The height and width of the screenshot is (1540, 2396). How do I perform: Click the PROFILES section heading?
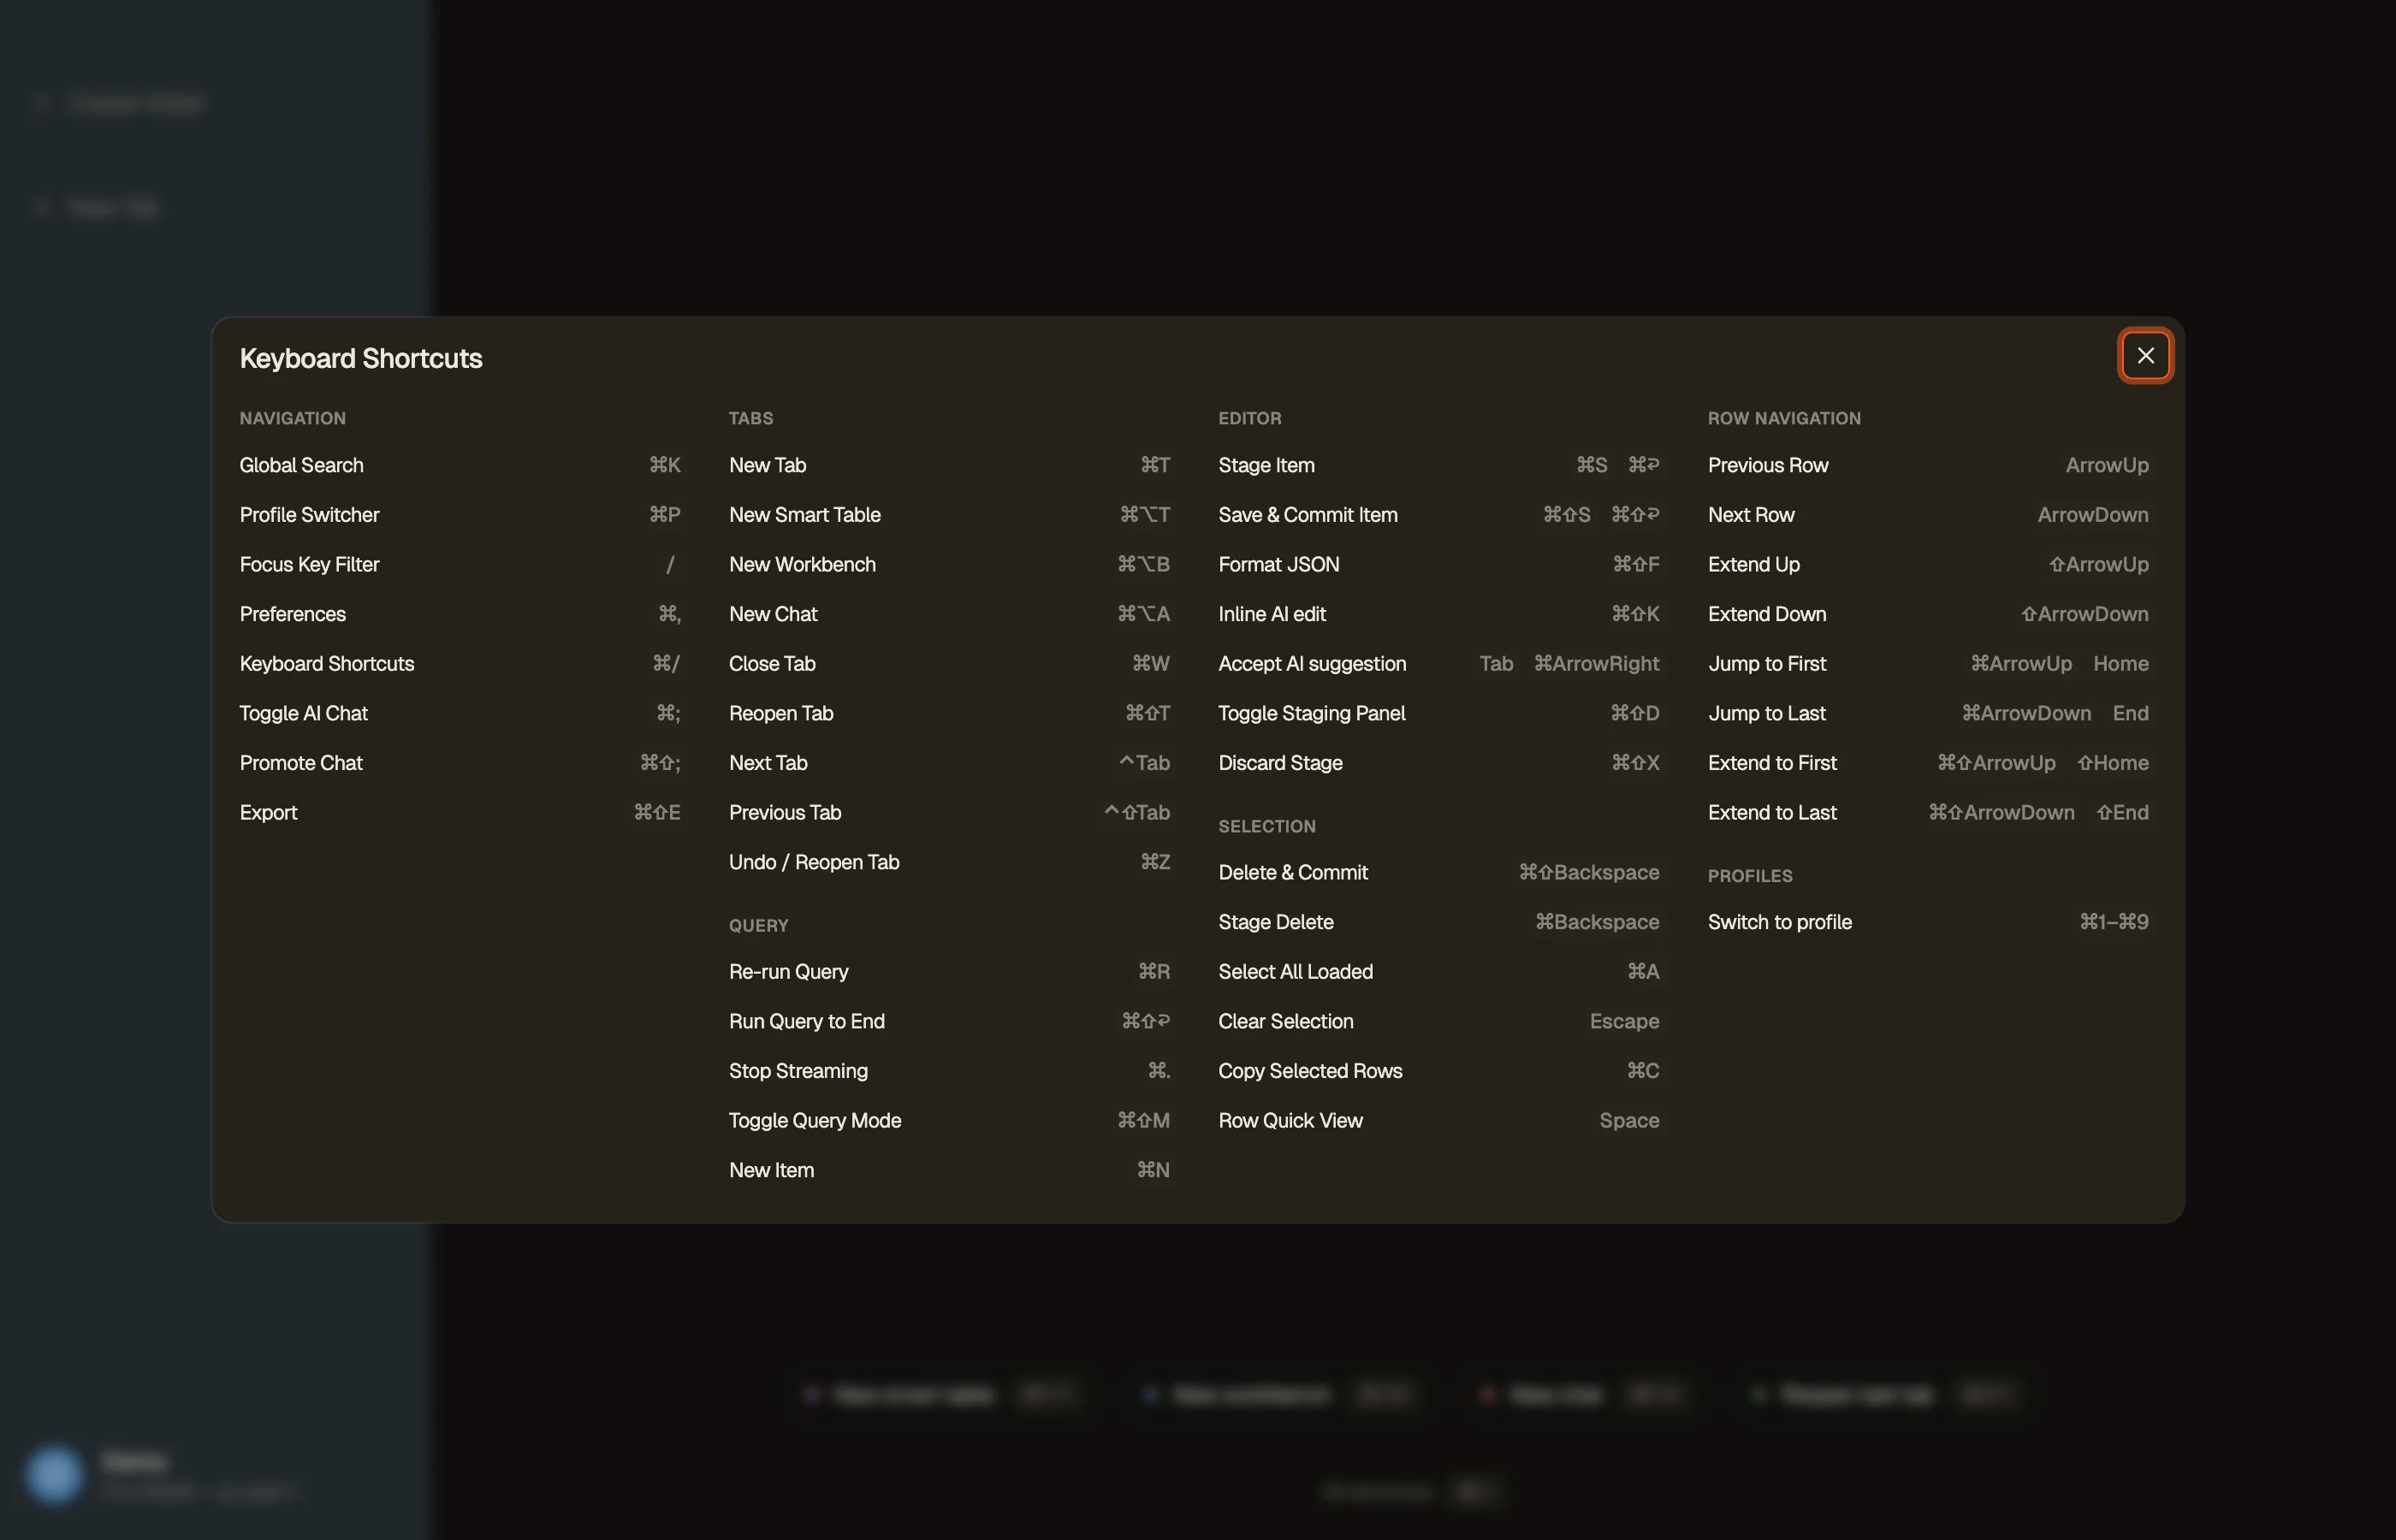click(x=1750, y=876)
